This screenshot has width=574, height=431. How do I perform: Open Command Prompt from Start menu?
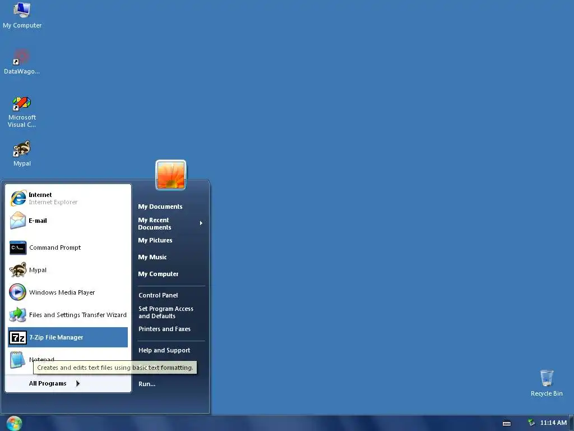(68, 247)
